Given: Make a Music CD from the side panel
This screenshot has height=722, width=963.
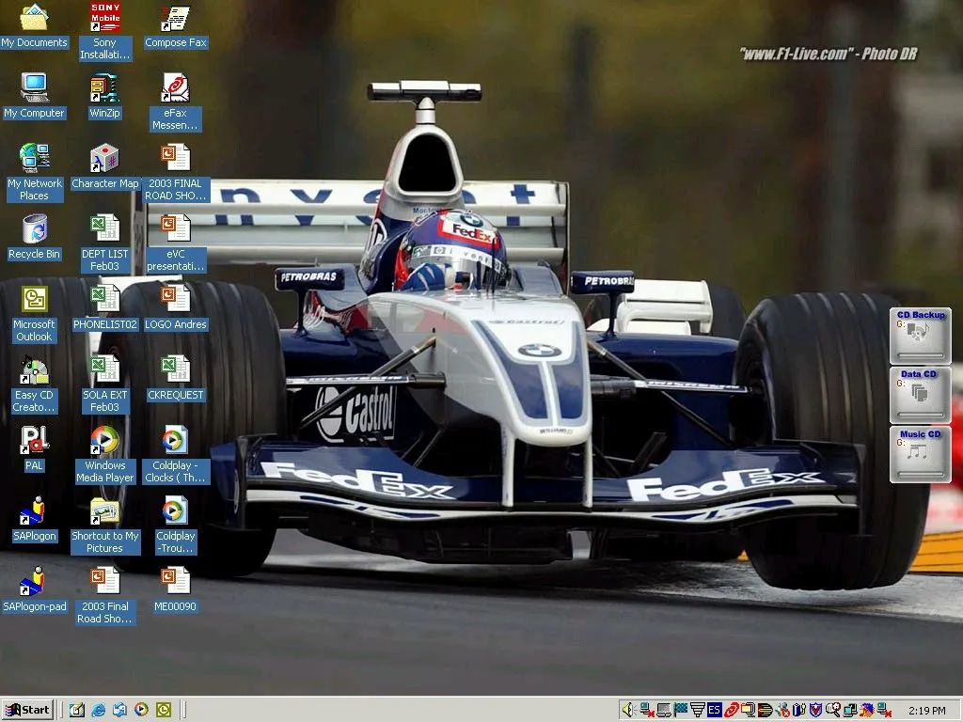Looking at the screenshot, I should [920, 454].
